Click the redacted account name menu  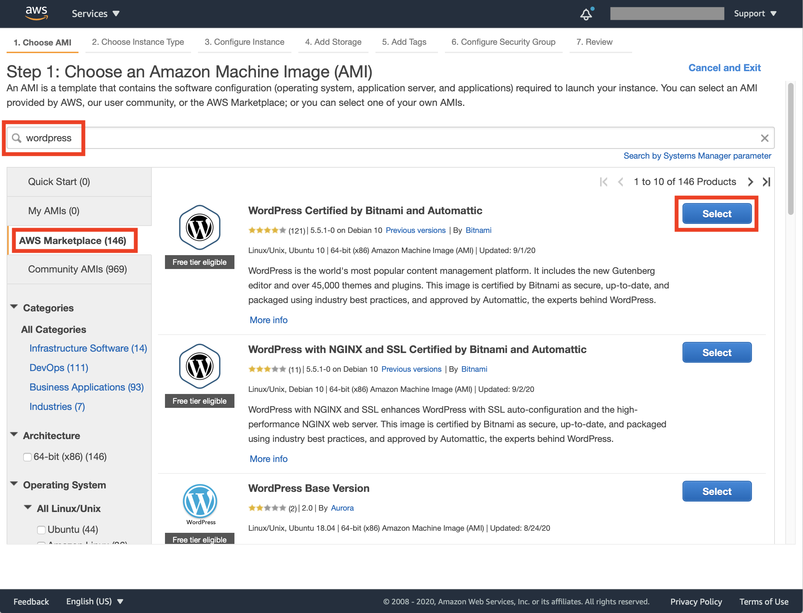tap(667, 14)
